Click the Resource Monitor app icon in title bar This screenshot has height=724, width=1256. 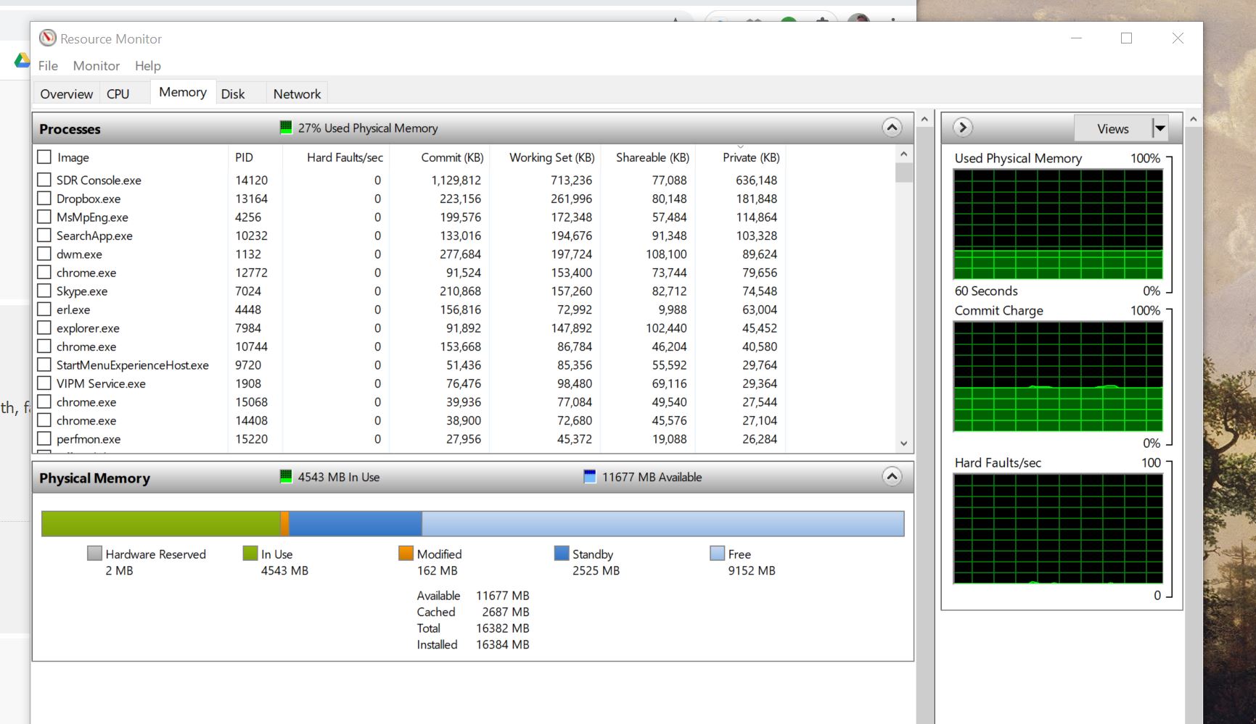click(48, 38)
